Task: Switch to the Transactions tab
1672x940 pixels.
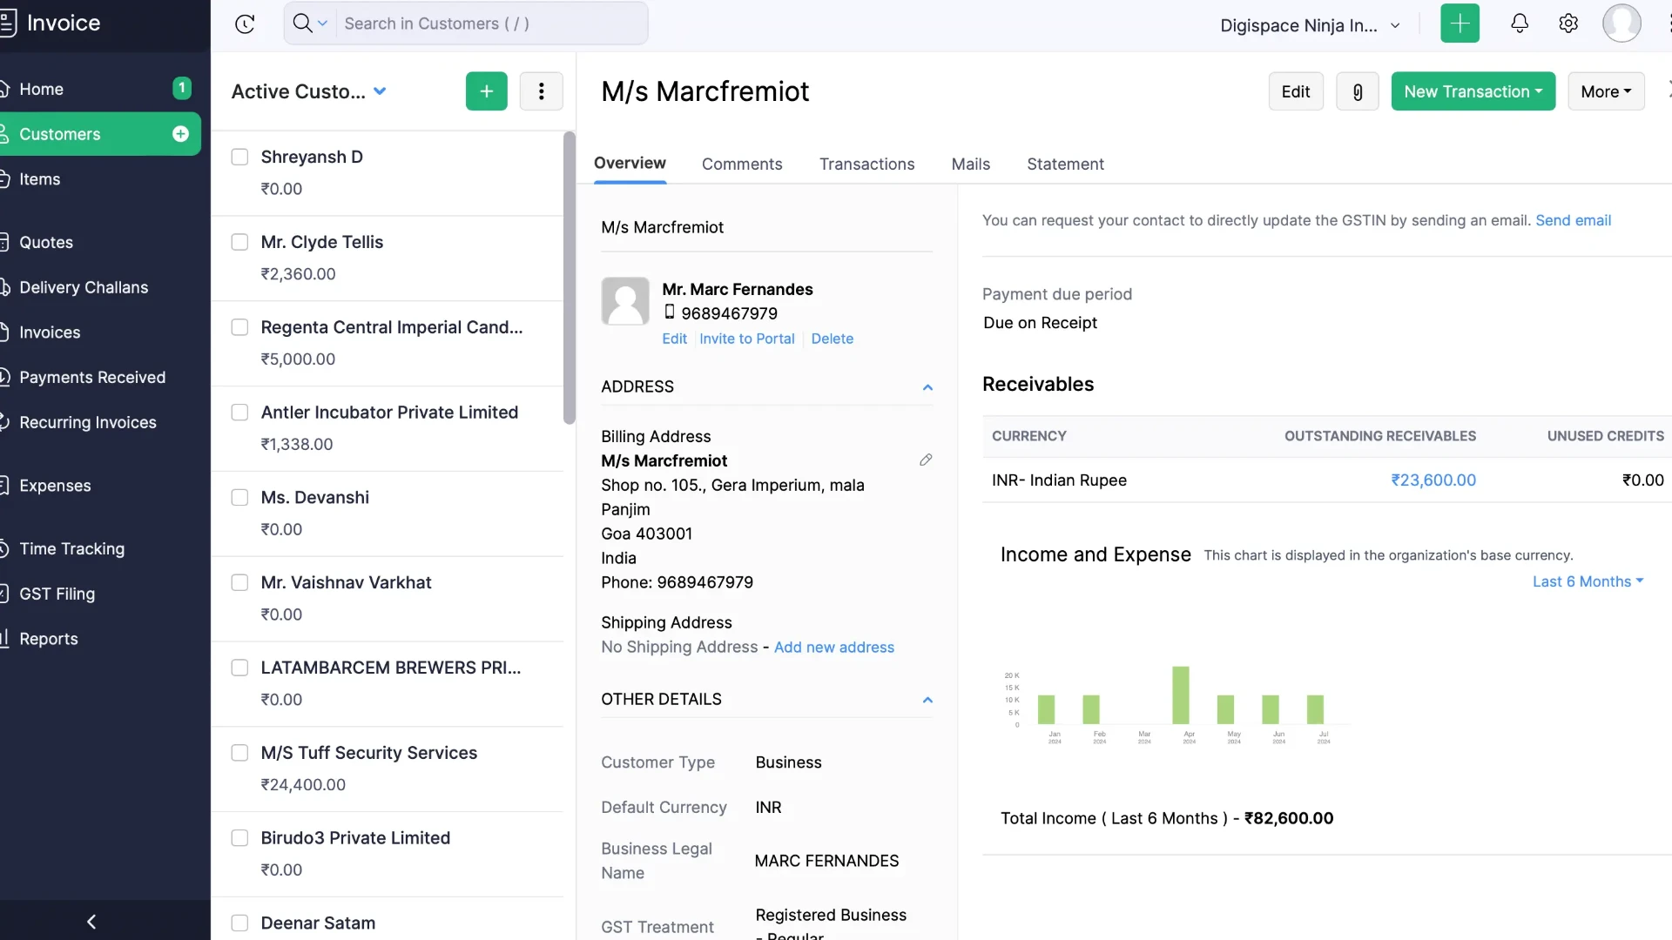Action: tap(866, 164)
